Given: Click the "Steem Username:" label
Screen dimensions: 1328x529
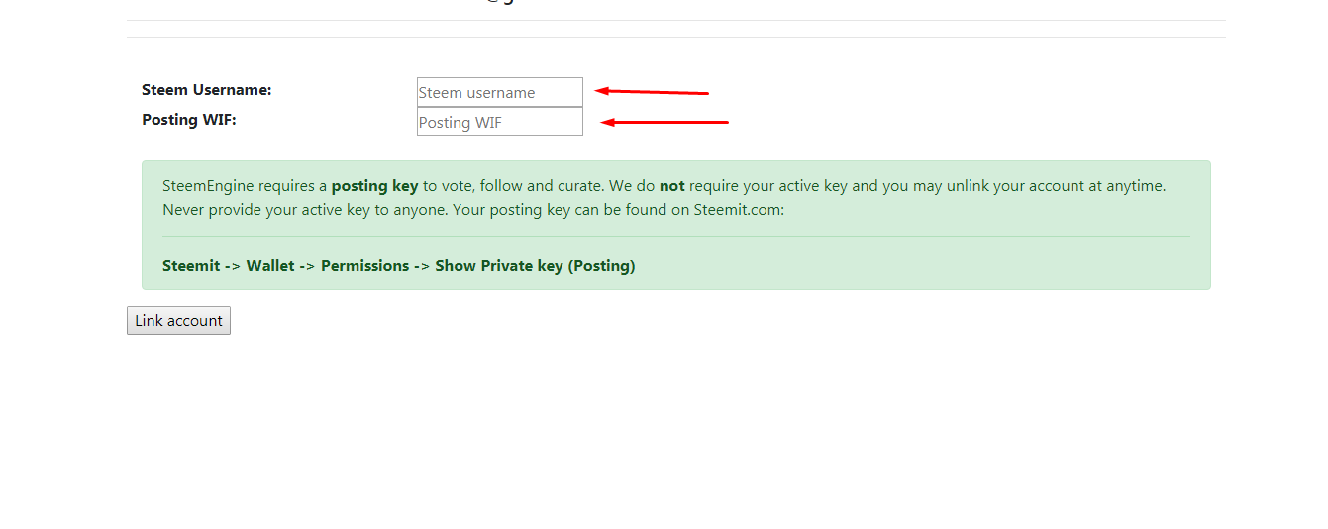Looking at the screenshot, I should [x=206, y=89].
